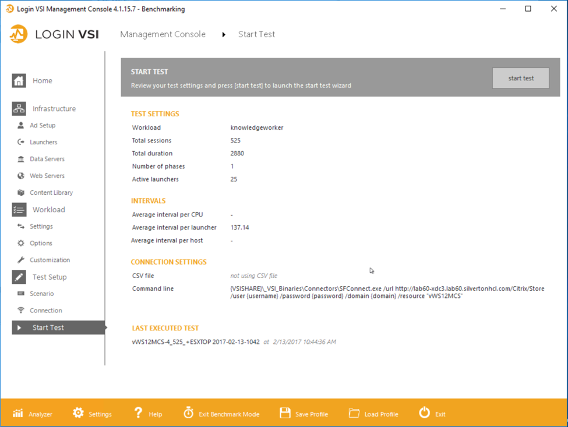
Task: Click the Exit power icon
Action: click(424, 413)
